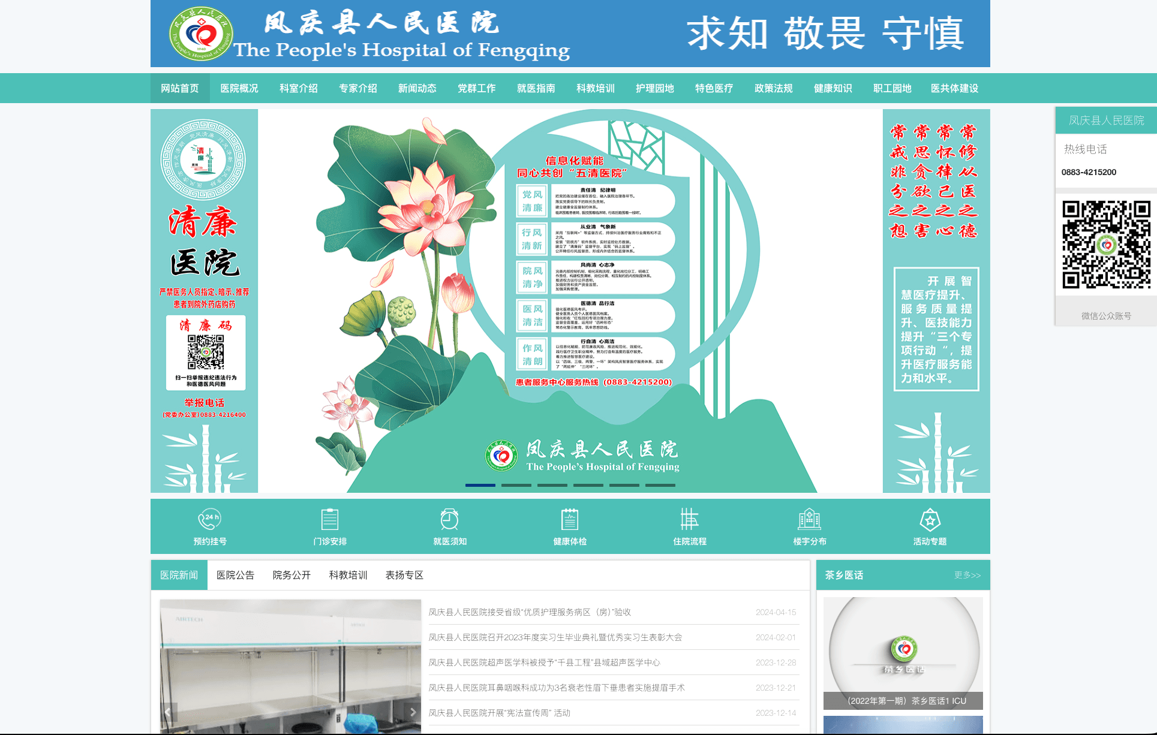Open the 楼宇分布 building icon
The image size is (1157, 735).
[809, 519]
